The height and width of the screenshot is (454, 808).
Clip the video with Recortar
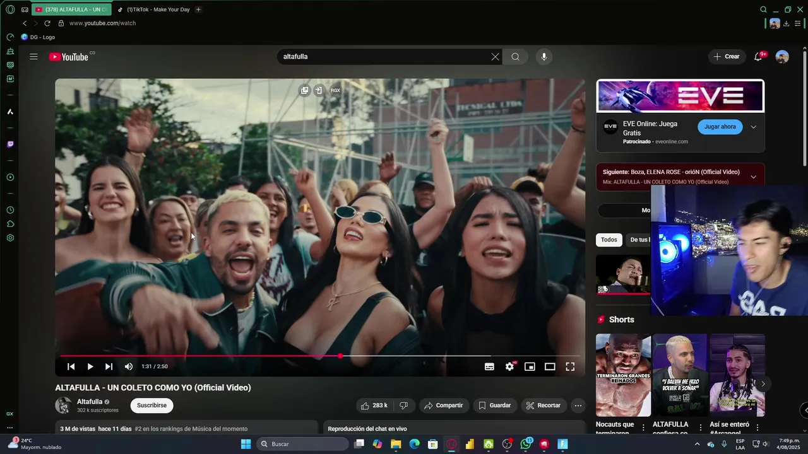[x=544, y=405]
